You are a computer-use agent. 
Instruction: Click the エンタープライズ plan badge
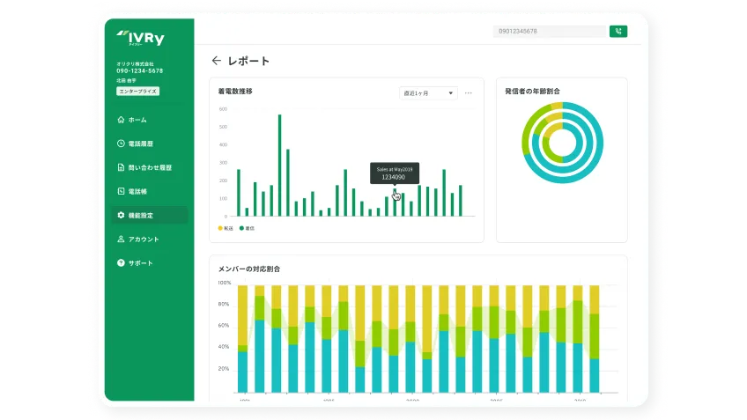[137, 92]
